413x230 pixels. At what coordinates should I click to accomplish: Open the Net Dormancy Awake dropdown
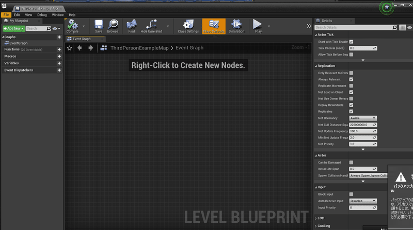tap(363, 118)
